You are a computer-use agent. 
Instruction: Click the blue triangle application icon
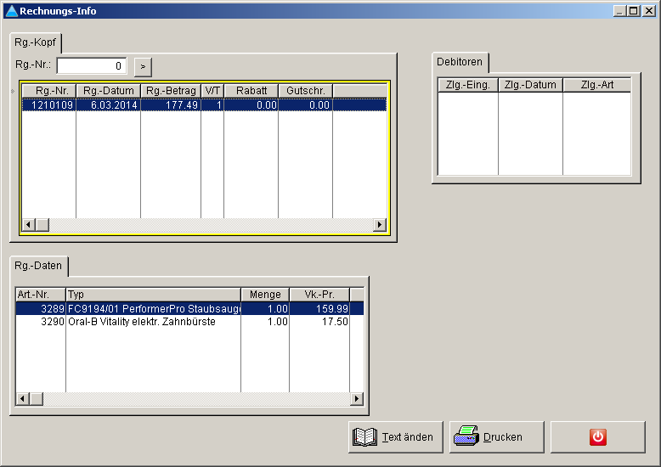click(11, 11)
